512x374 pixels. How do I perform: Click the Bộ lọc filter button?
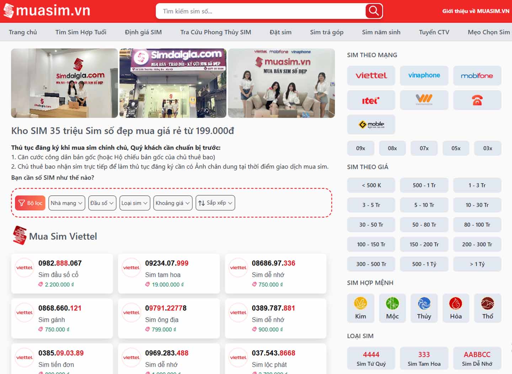point(30,203)
